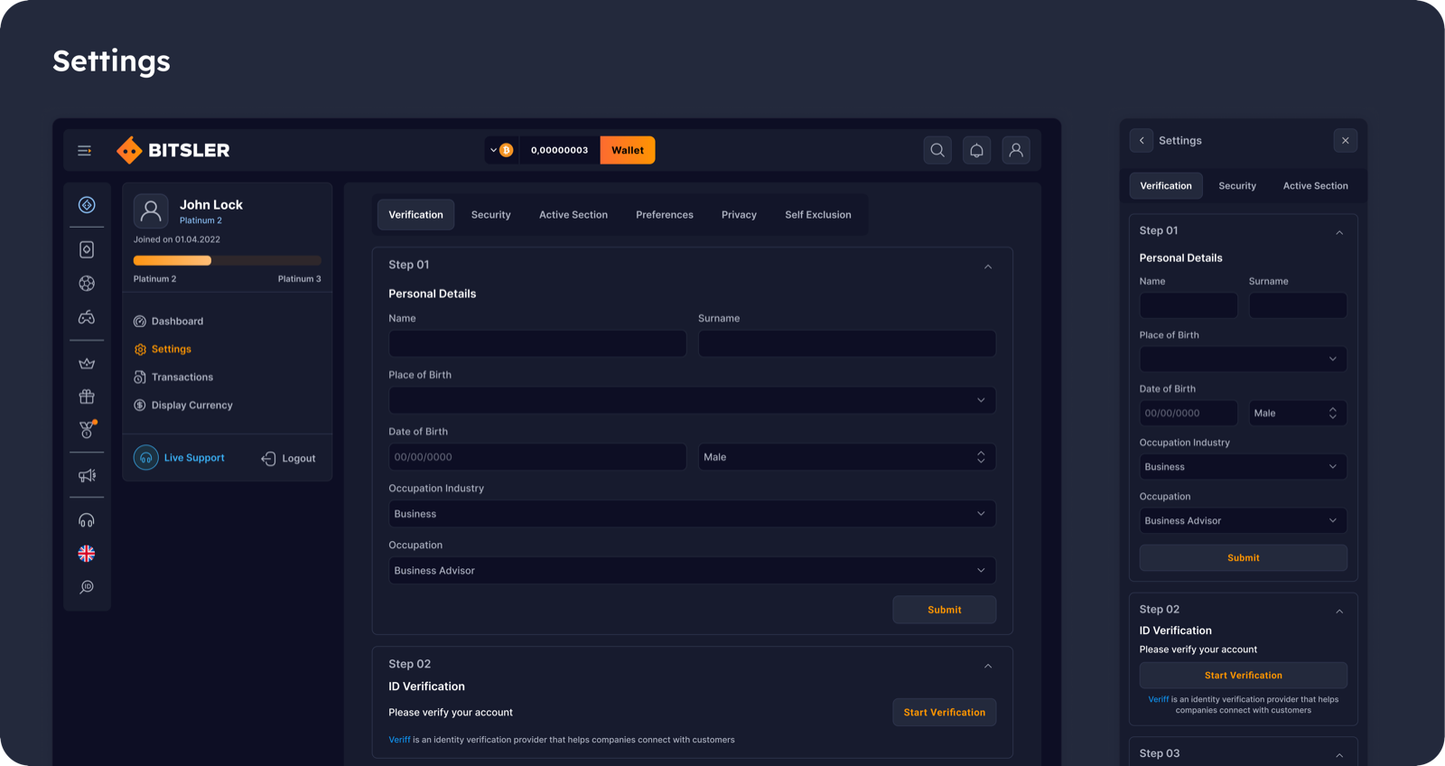Click Start Verification in the desktop view

click(945, 713)
